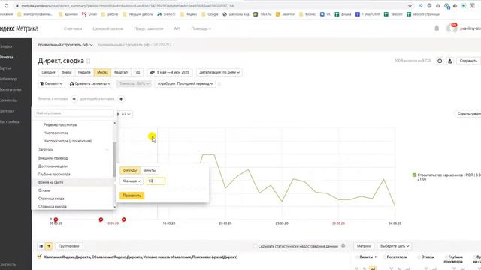
Task: Click the bookmark icon next to Директ, сводка title
Action: click(x=89, y=61)
